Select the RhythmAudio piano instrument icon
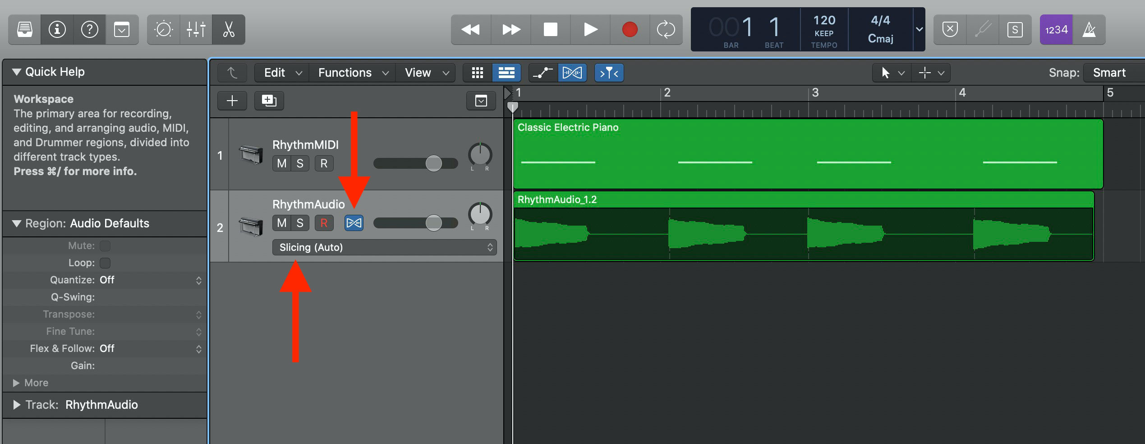 (x=251, y=227)
